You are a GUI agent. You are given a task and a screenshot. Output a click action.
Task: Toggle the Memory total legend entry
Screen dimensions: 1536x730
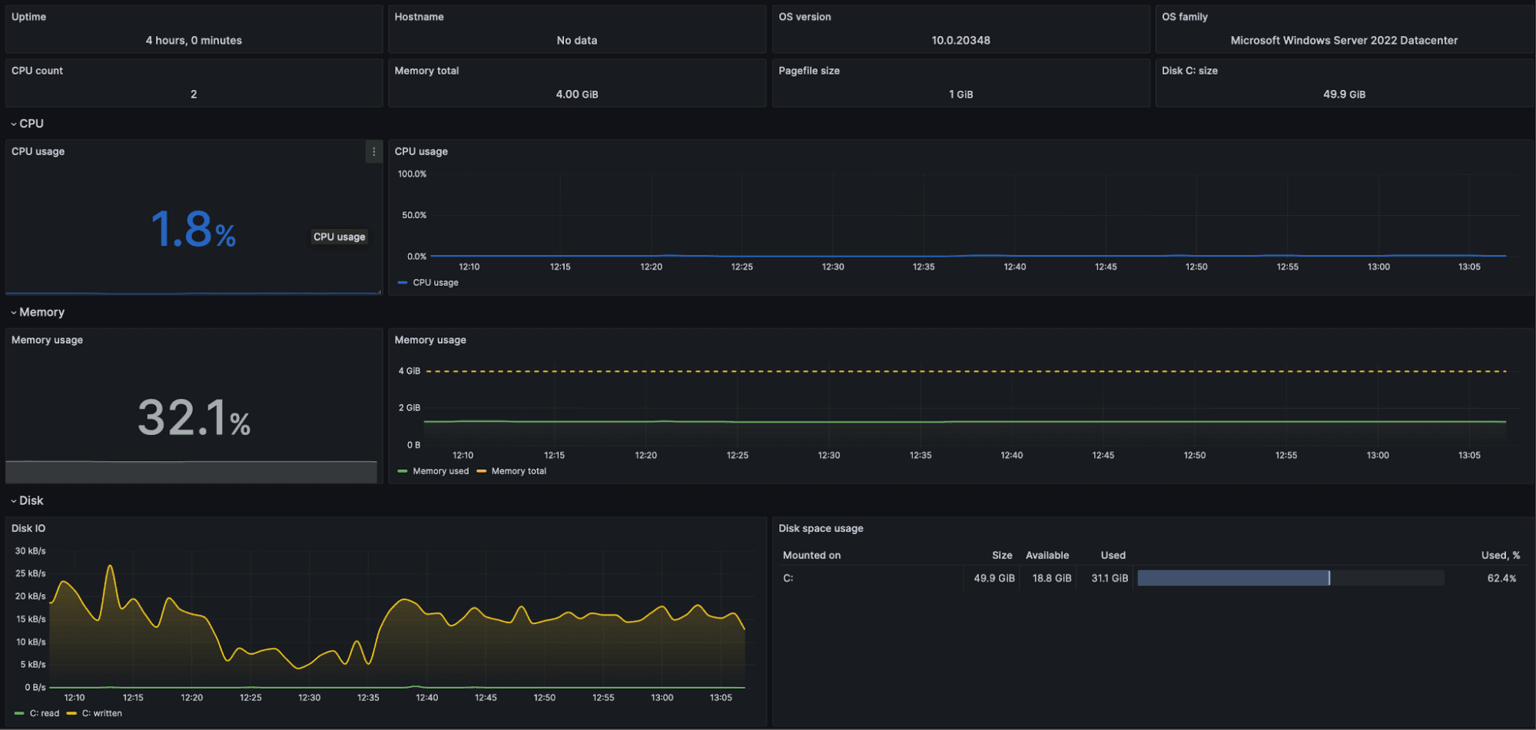(519, 470)
